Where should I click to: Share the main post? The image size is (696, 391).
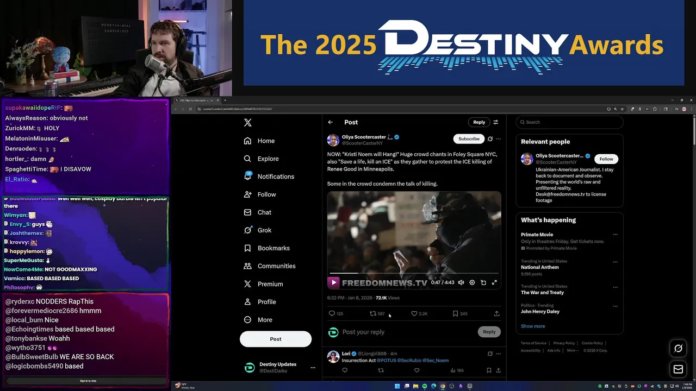(496, 313)
